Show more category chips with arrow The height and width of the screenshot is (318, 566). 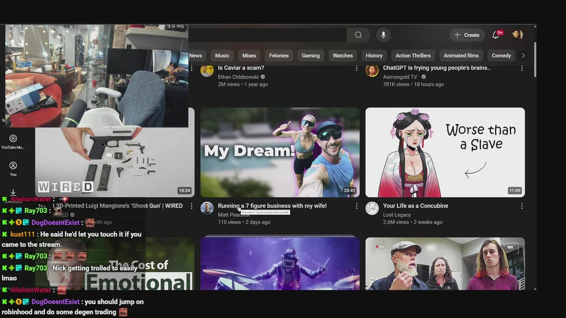point(523,56)
